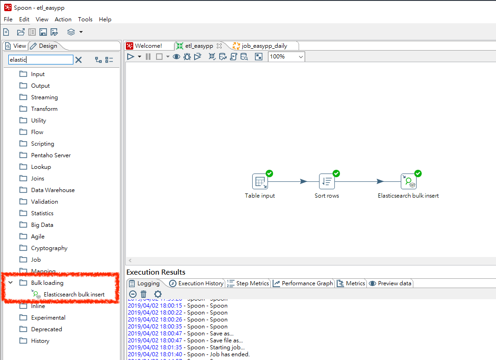Image resolution: width=496 pixels, height=360 pixels.
Task: Click the New file toolbar icon
Action: coord(6,32)
